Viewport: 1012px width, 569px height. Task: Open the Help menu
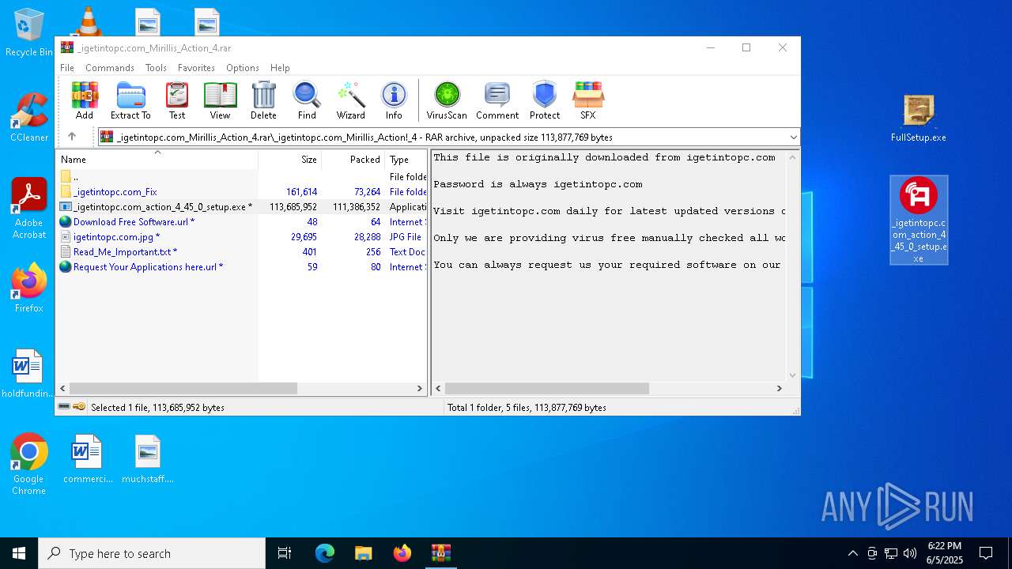pos(280,68)
